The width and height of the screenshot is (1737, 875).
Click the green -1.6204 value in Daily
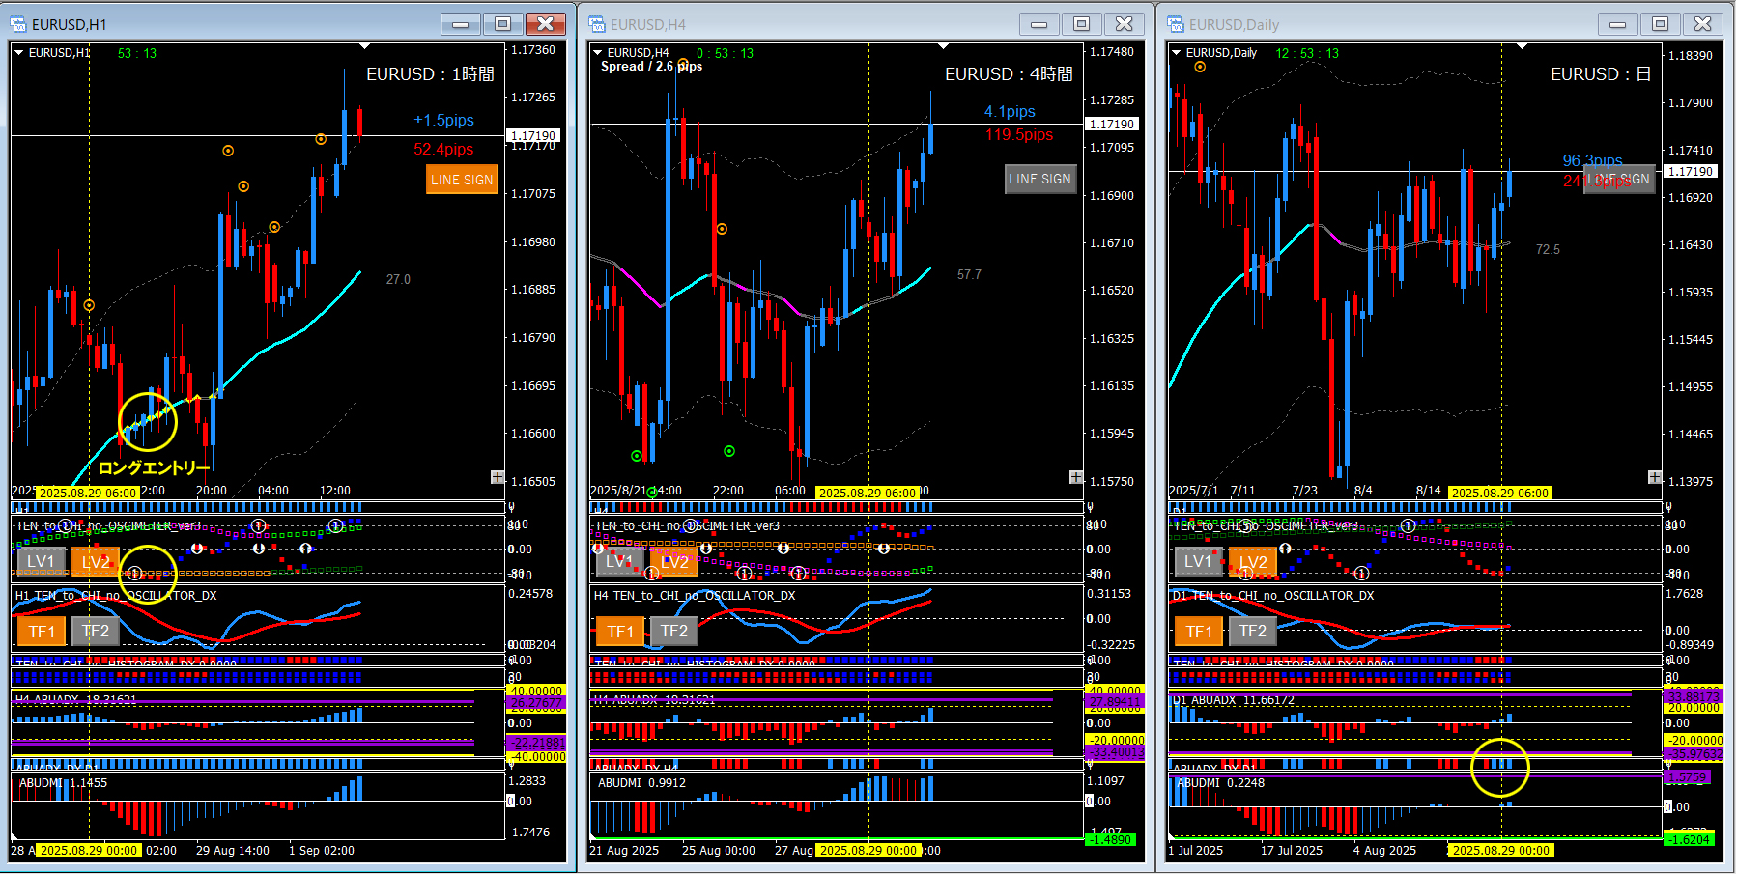1690,839
